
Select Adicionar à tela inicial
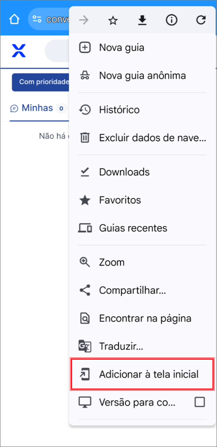[143, 374]
